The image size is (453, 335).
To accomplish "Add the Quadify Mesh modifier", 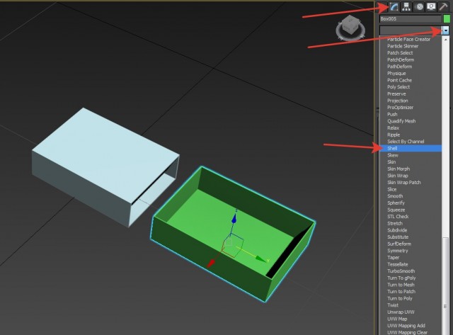I will point(401,121).
